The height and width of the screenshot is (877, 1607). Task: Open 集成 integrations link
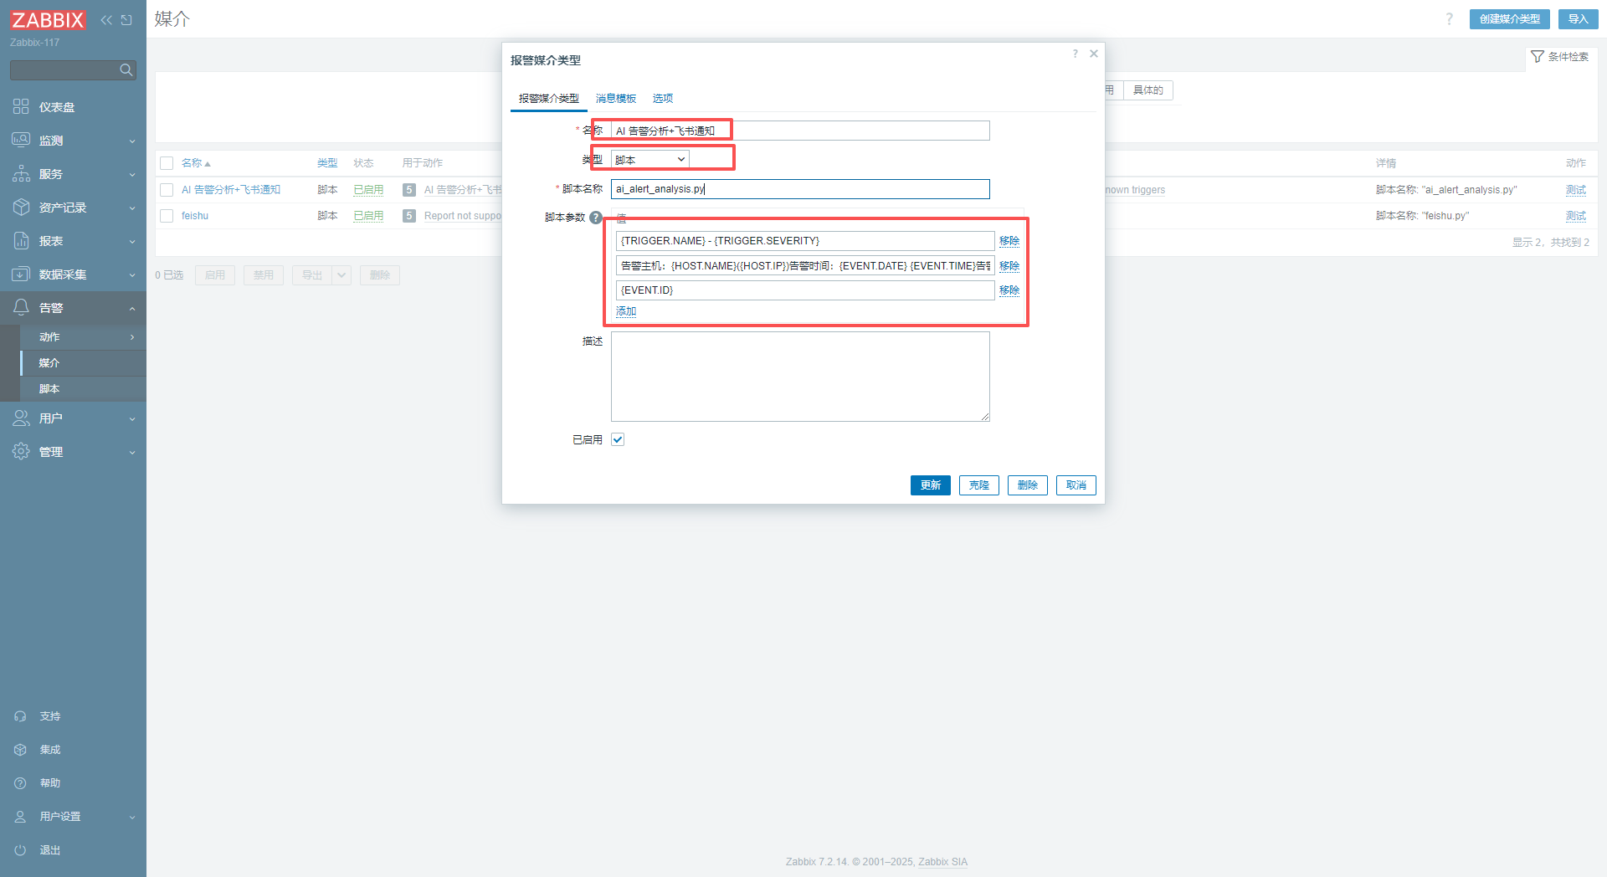pyautogui.click(x=73, y=750)
